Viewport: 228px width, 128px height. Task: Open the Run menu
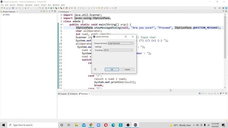[50, 5]
